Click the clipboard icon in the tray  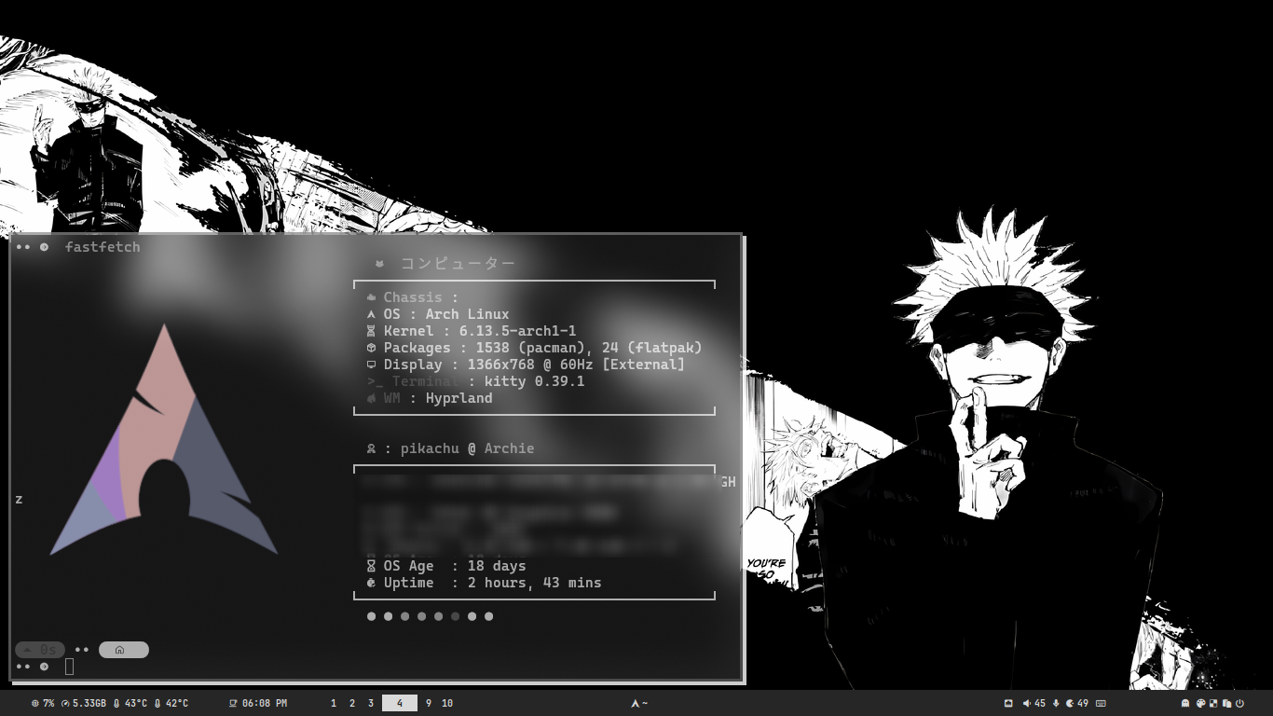[x=1226, y=703]
